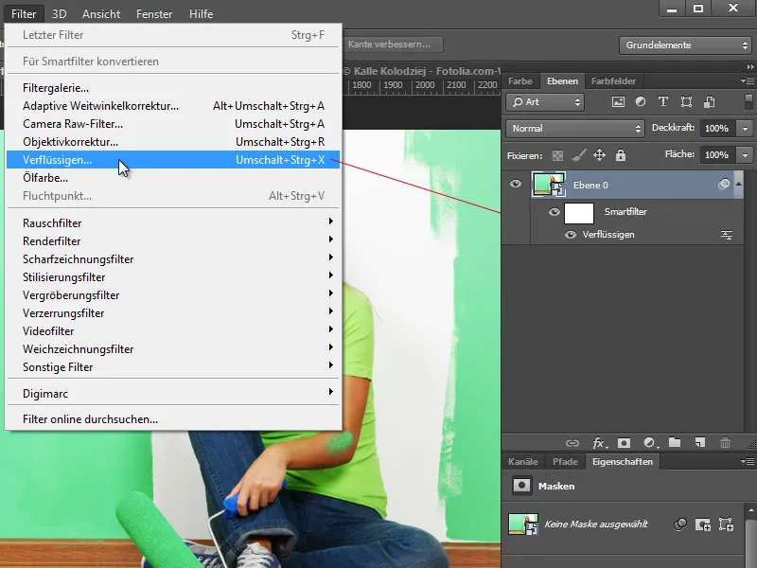Screen dimensions: 757x568
Task: Select Ebene 0 layer thumbnail
Action: coord(549,184)
